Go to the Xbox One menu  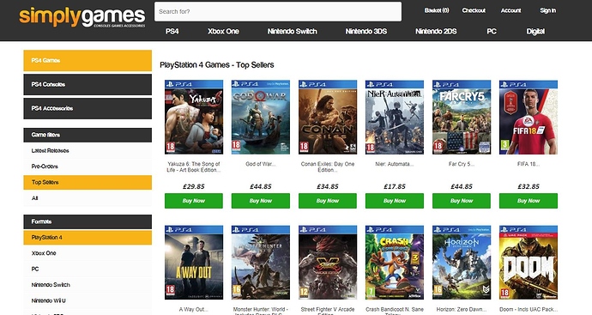(x=223, y=32)
